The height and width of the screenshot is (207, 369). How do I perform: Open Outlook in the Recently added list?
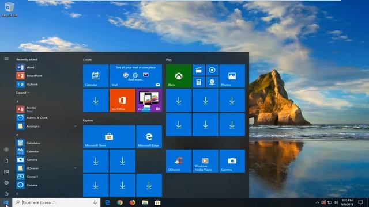46,84
